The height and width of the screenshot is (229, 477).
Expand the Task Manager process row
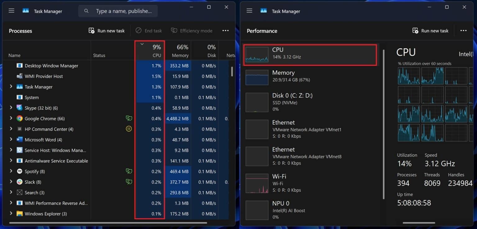click(11, 86)
